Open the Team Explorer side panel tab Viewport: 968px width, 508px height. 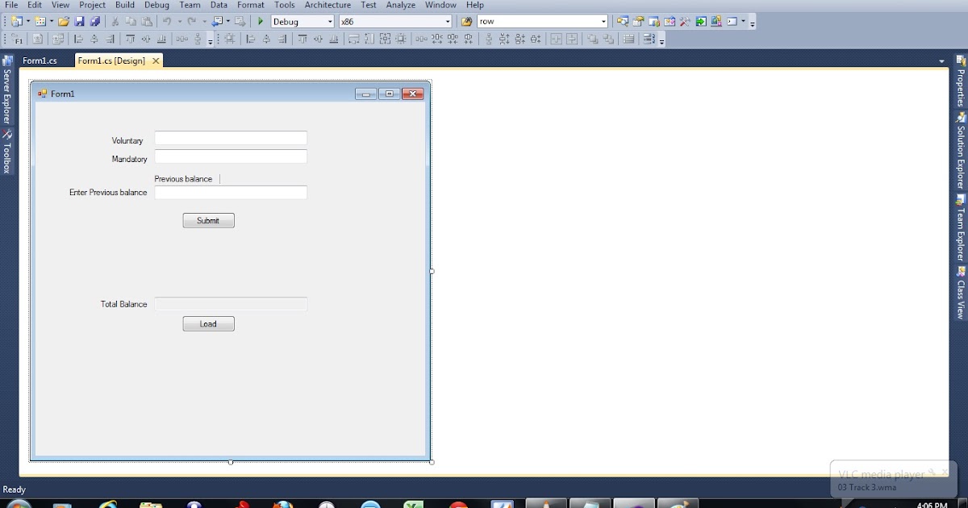961,227
